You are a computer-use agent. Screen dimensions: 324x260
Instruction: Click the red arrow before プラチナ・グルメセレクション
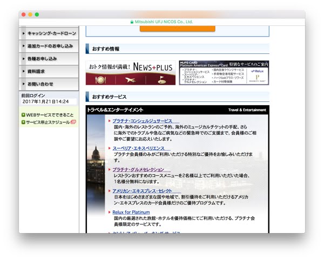pos(110,169)
